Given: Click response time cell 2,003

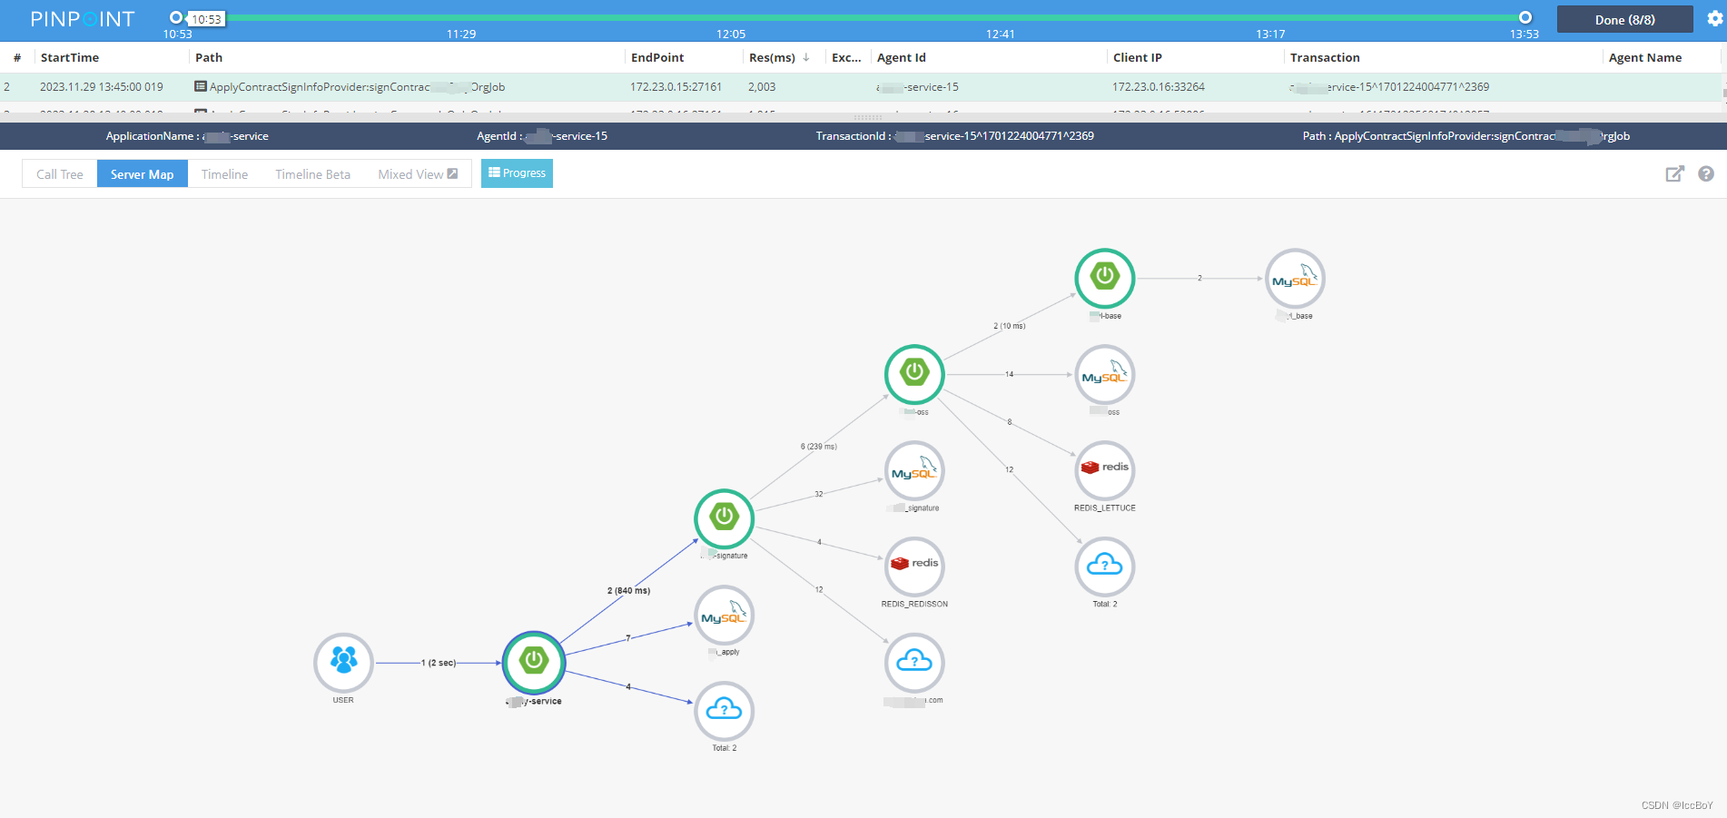Looking at the screenshot, I should [x=762, y=87].
